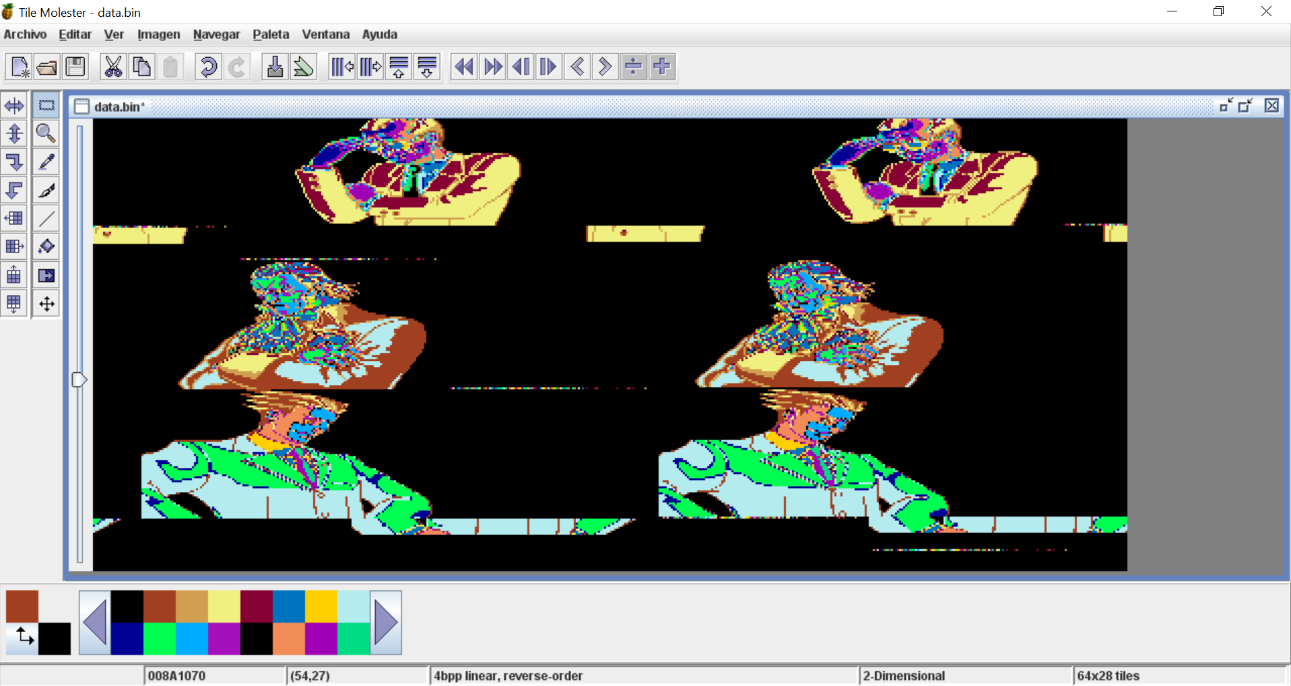
Task: Open the Navegar menu
Action: [x=216, y=34]
